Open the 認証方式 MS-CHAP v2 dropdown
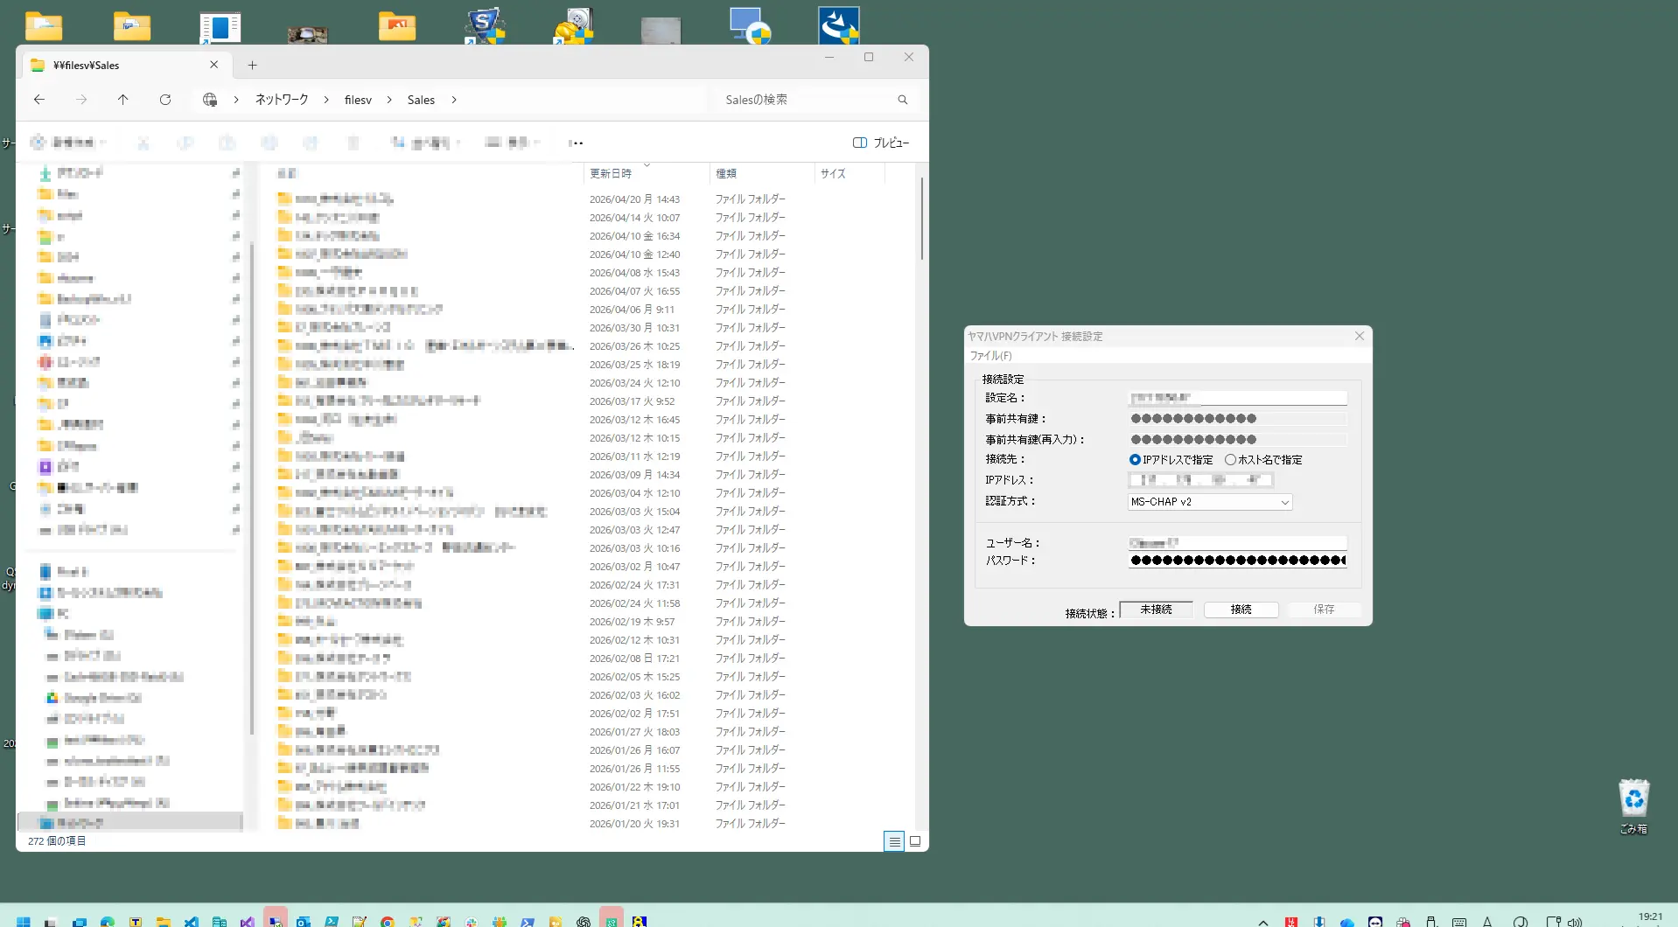 [x=1210, y=502]
